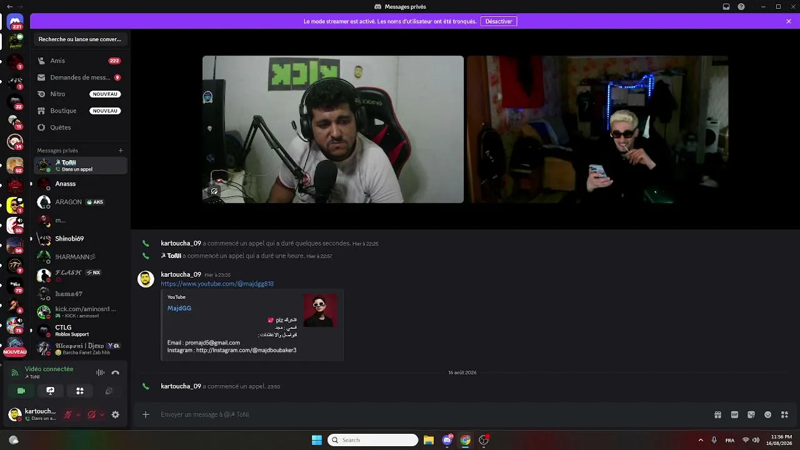The image size is (800, 450).
Task: Open kartoucha_09 avatar beside YouTube message
Action: point(146,279)
